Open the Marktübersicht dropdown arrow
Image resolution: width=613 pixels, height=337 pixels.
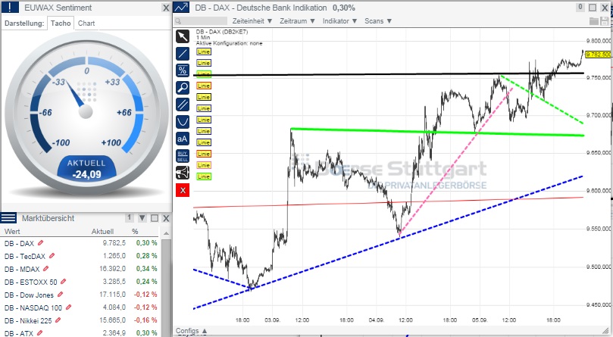pyautogui.click(x=142, y=218)
